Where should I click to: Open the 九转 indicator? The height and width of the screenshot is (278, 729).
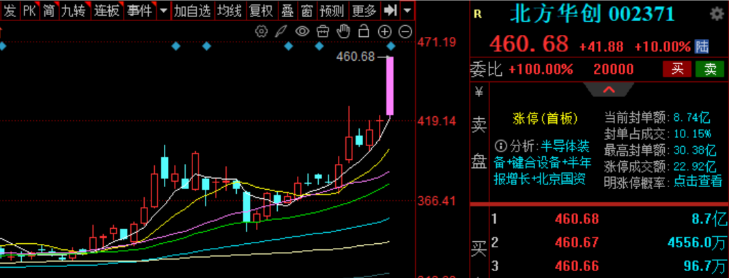(x=74, y=10)
